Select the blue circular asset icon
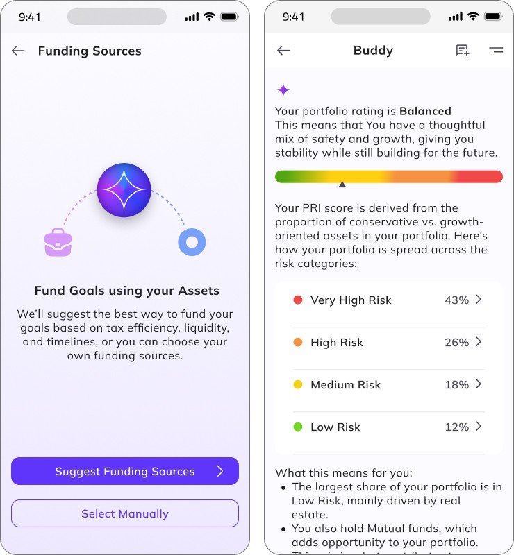The height and width of the screenshot is (555, 514). click(x=192, y=242)
